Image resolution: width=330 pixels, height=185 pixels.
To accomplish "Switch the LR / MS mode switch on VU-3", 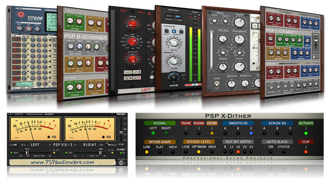I will pyautogui.click(x=17, y=145).
